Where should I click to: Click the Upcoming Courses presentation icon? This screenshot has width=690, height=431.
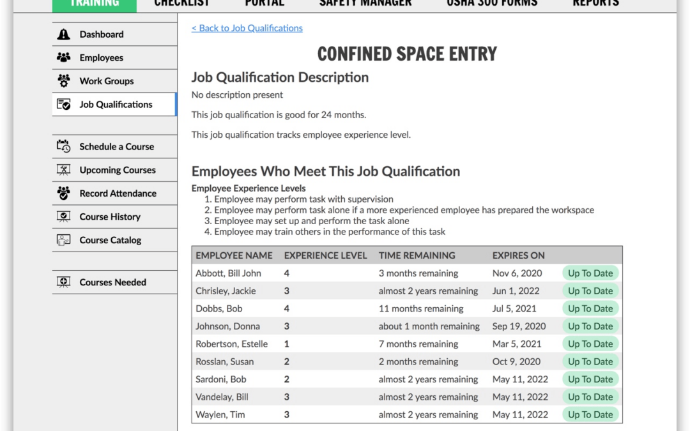pyautogui.click(x=63, y=170)
